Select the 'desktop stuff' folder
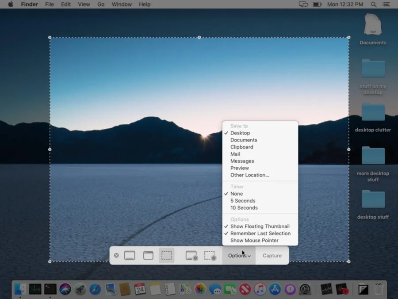Image resolution: width=398 pixels, height=299 pixels. point(373,205)
